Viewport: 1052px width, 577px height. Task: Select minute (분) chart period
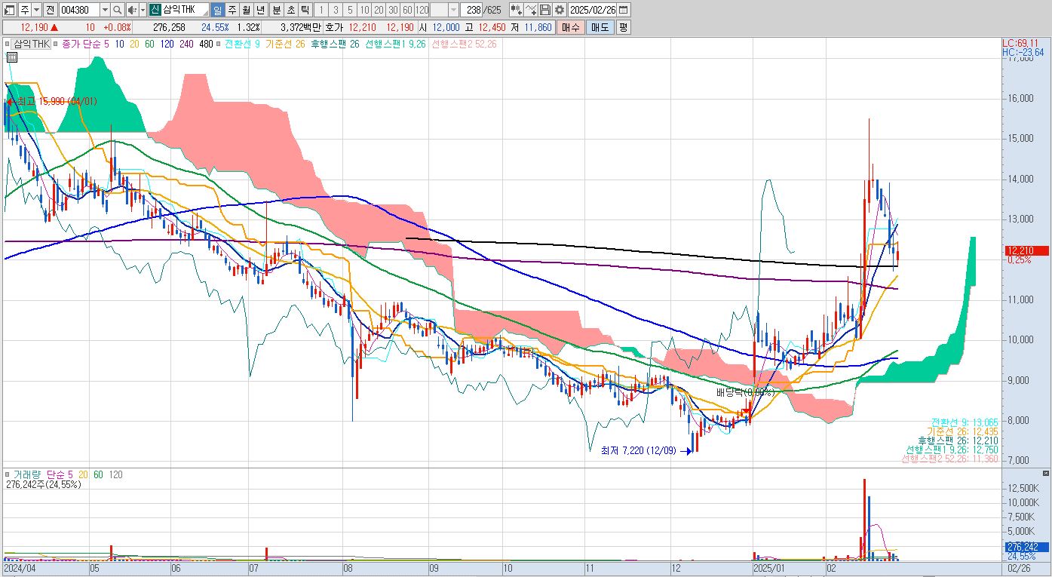pyautogui.click(x=275, y=10)
